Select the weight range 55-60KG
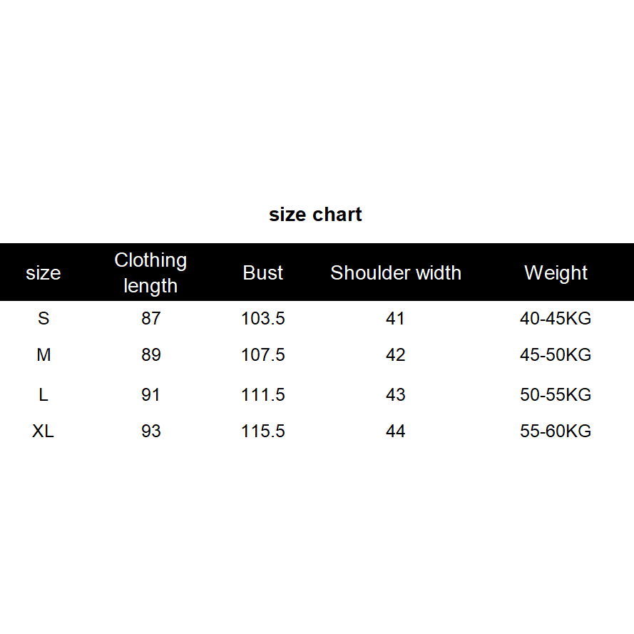634x634 pixels. click(556, 431)
